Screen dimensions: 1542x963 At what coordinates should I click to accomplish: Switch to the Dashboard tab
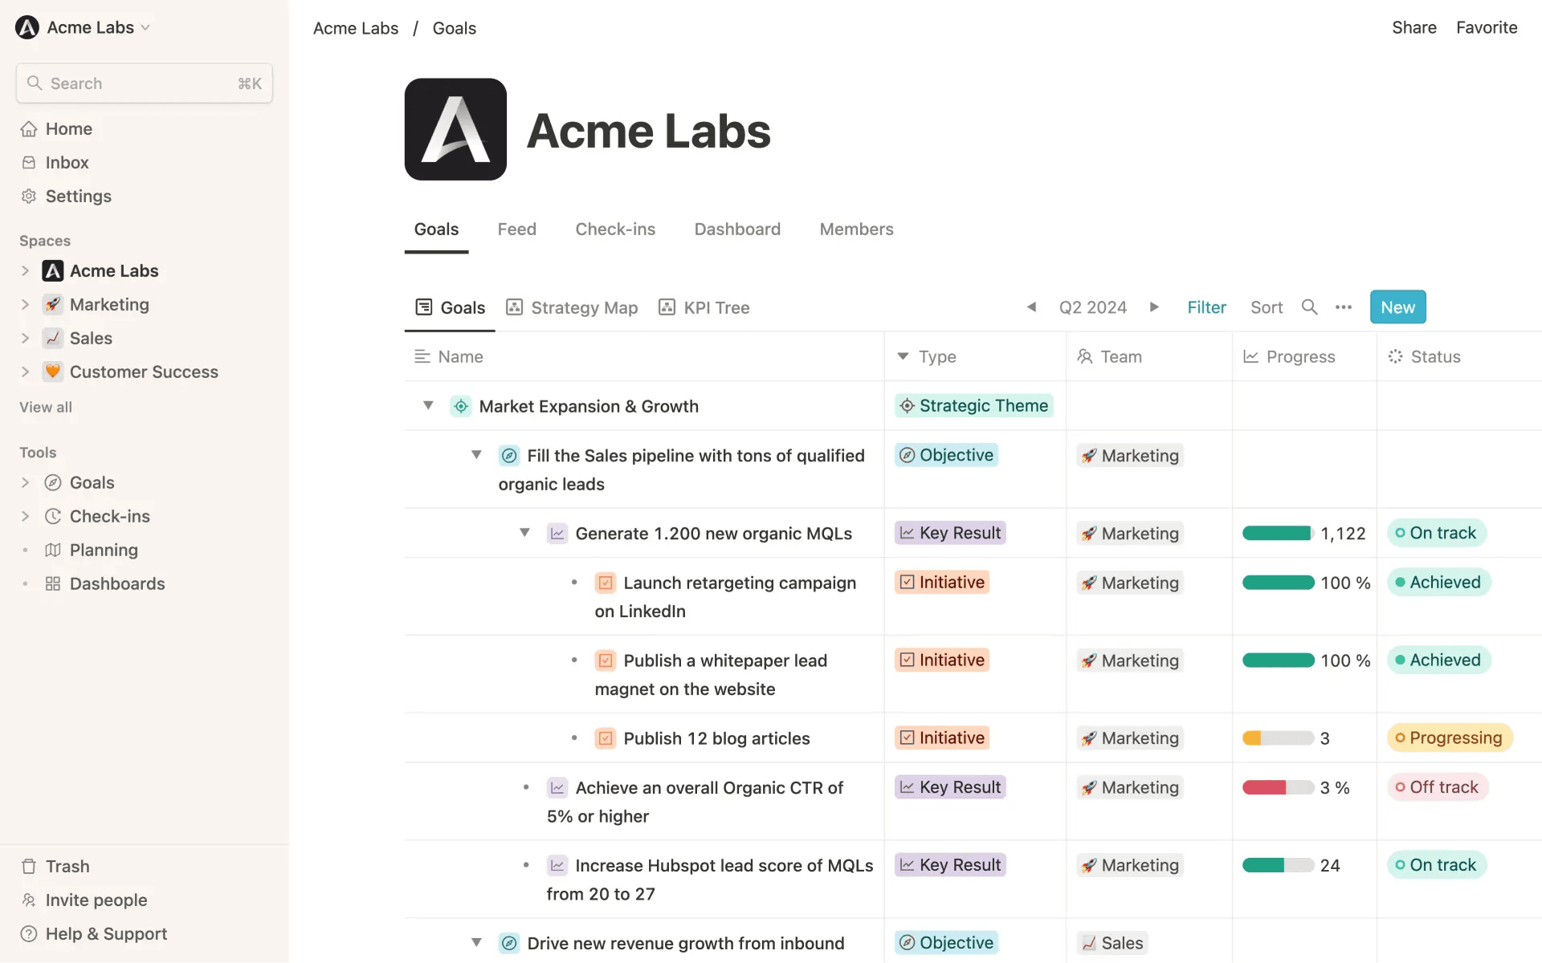click(x=737, y=229)
